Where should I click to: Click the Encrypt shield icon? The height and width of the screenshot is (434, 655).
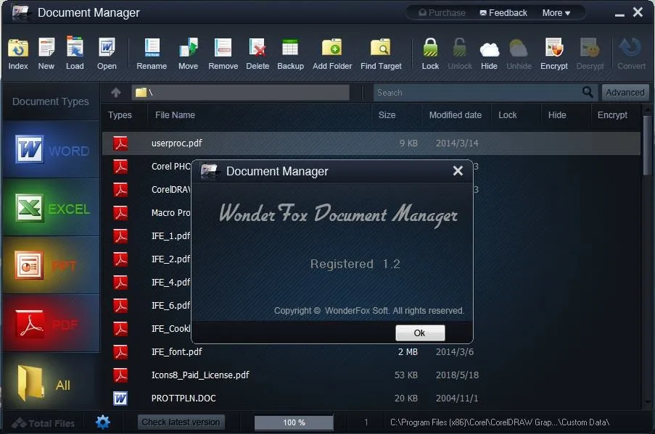554,54
